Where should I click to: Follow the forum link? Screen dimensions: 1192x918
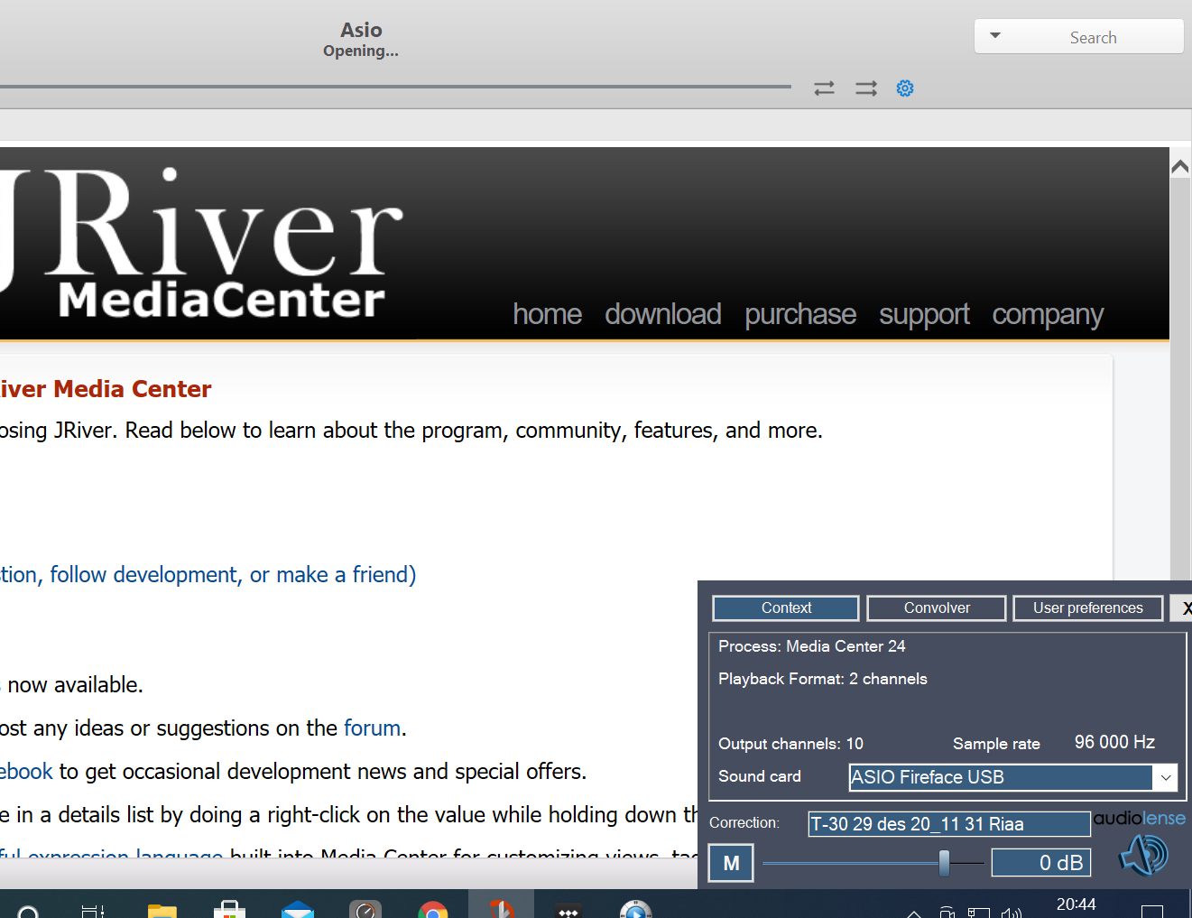[x=372, y=728]
